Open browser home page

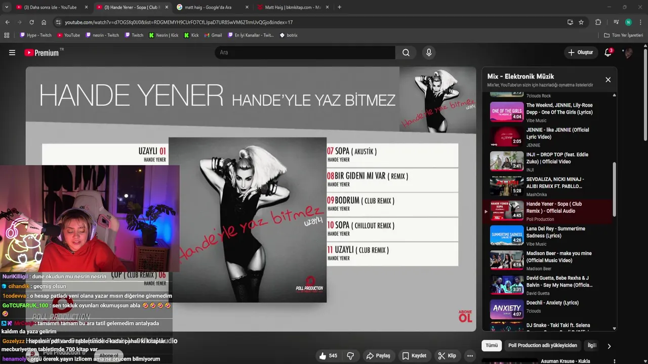click(44, 22)
